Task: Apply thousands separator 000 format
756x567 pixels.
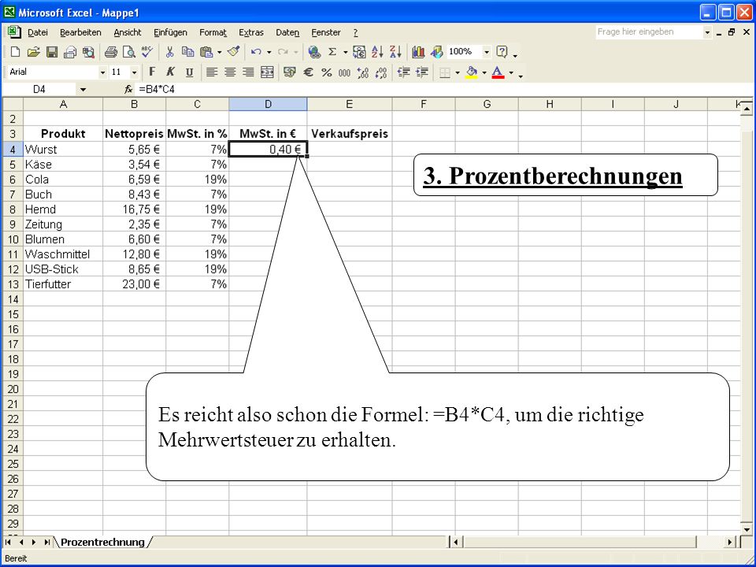Action: [x=344, y=72]
